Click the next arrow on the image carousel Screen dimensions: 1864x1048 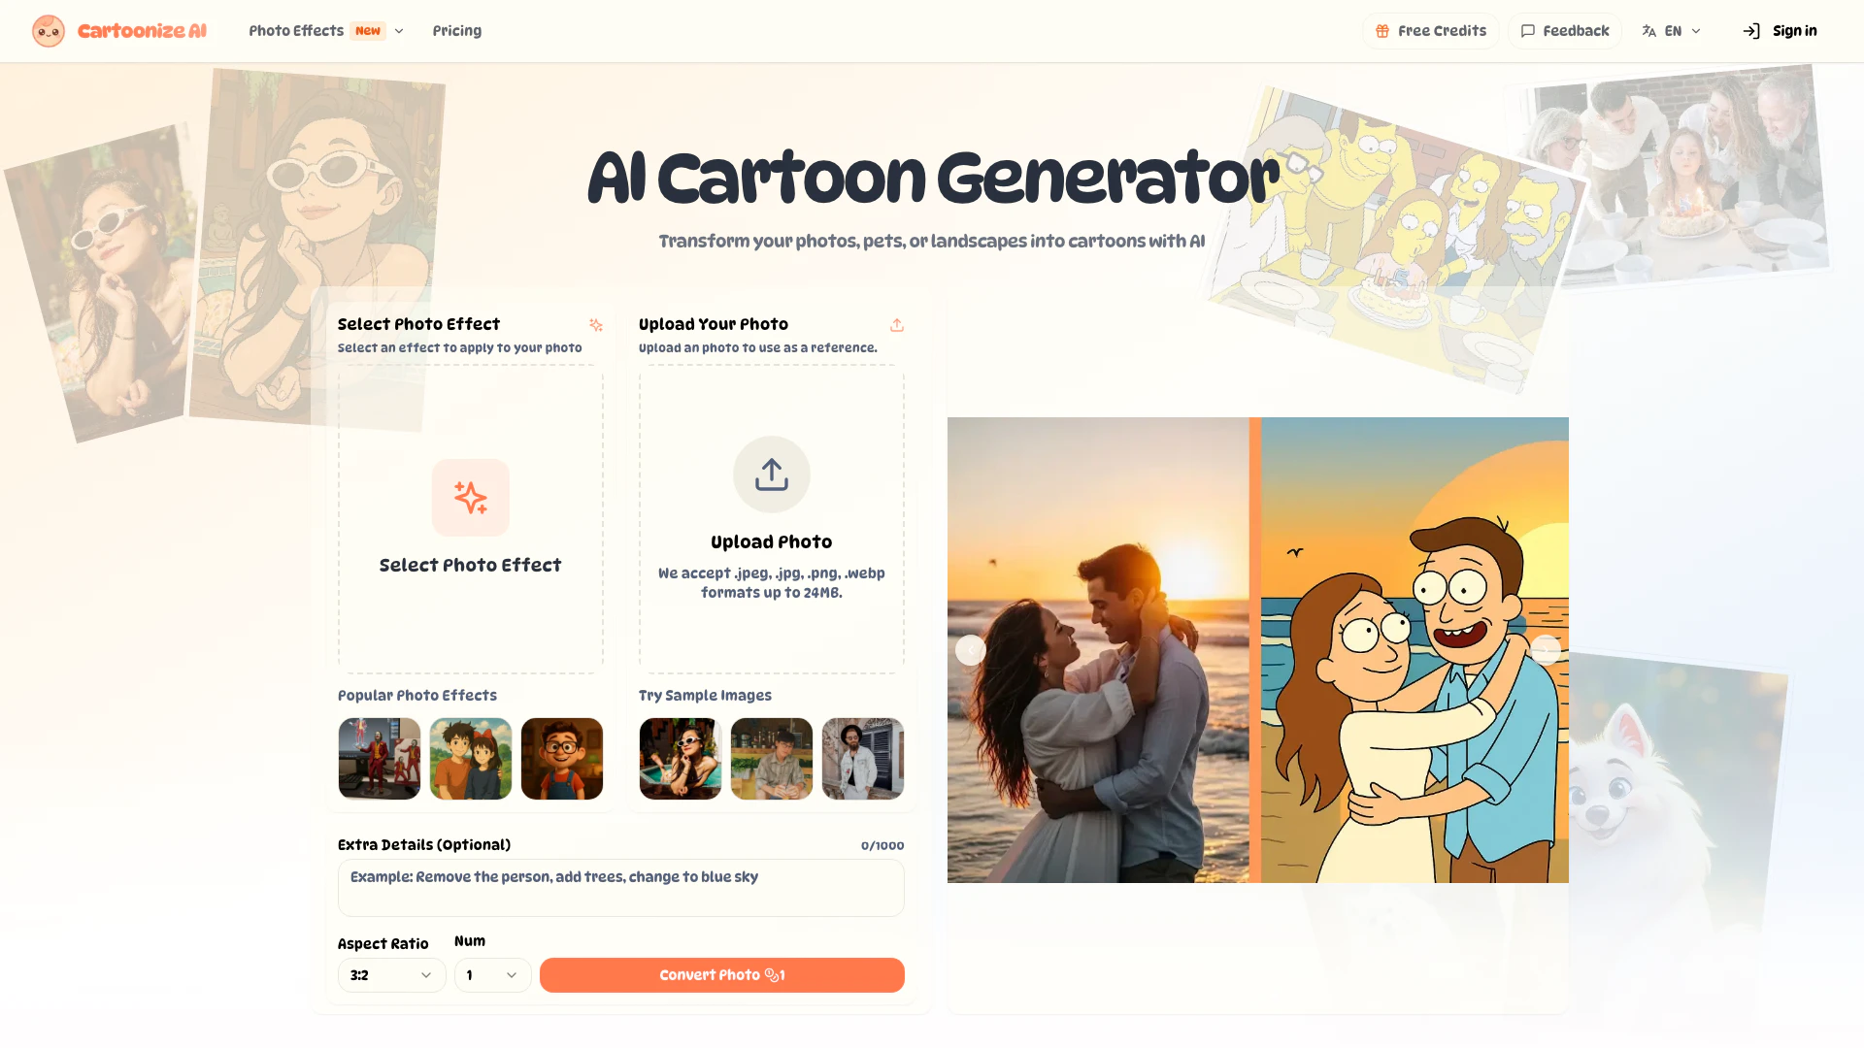[1546, 650]
